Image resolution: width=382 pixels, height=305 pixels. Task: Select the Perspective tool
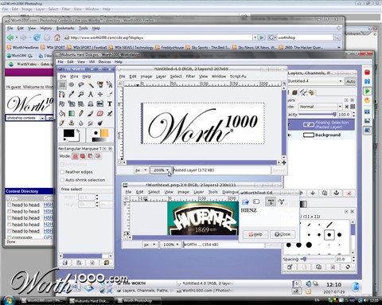[91, 104]
